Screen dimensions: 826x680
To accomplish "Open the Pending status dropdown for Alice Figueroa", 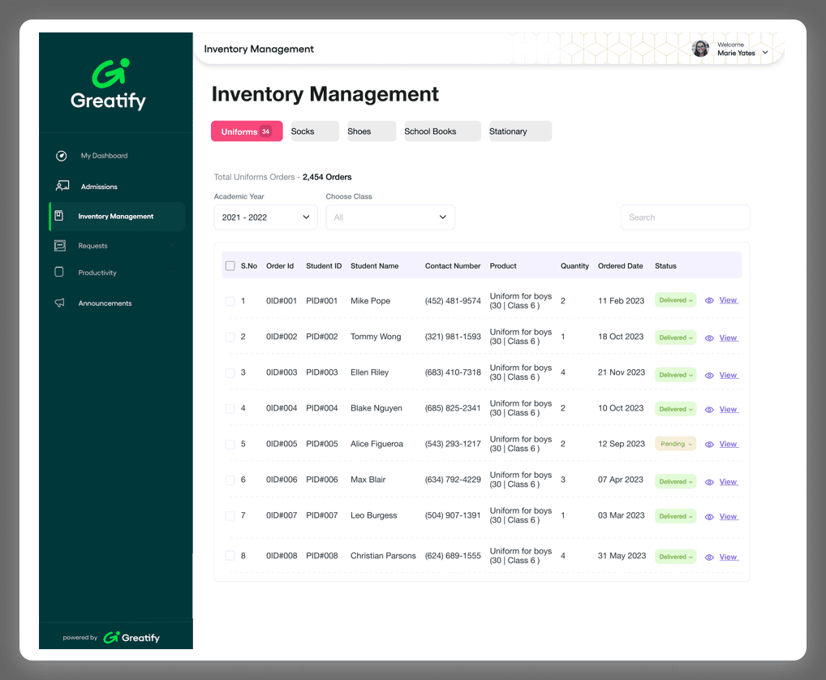I will pos(675,444).
